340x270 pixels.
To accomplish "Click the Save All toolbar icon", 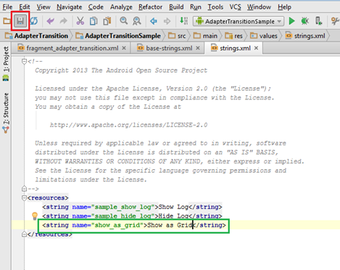I will pyautogui.click(x=20, y=21).
